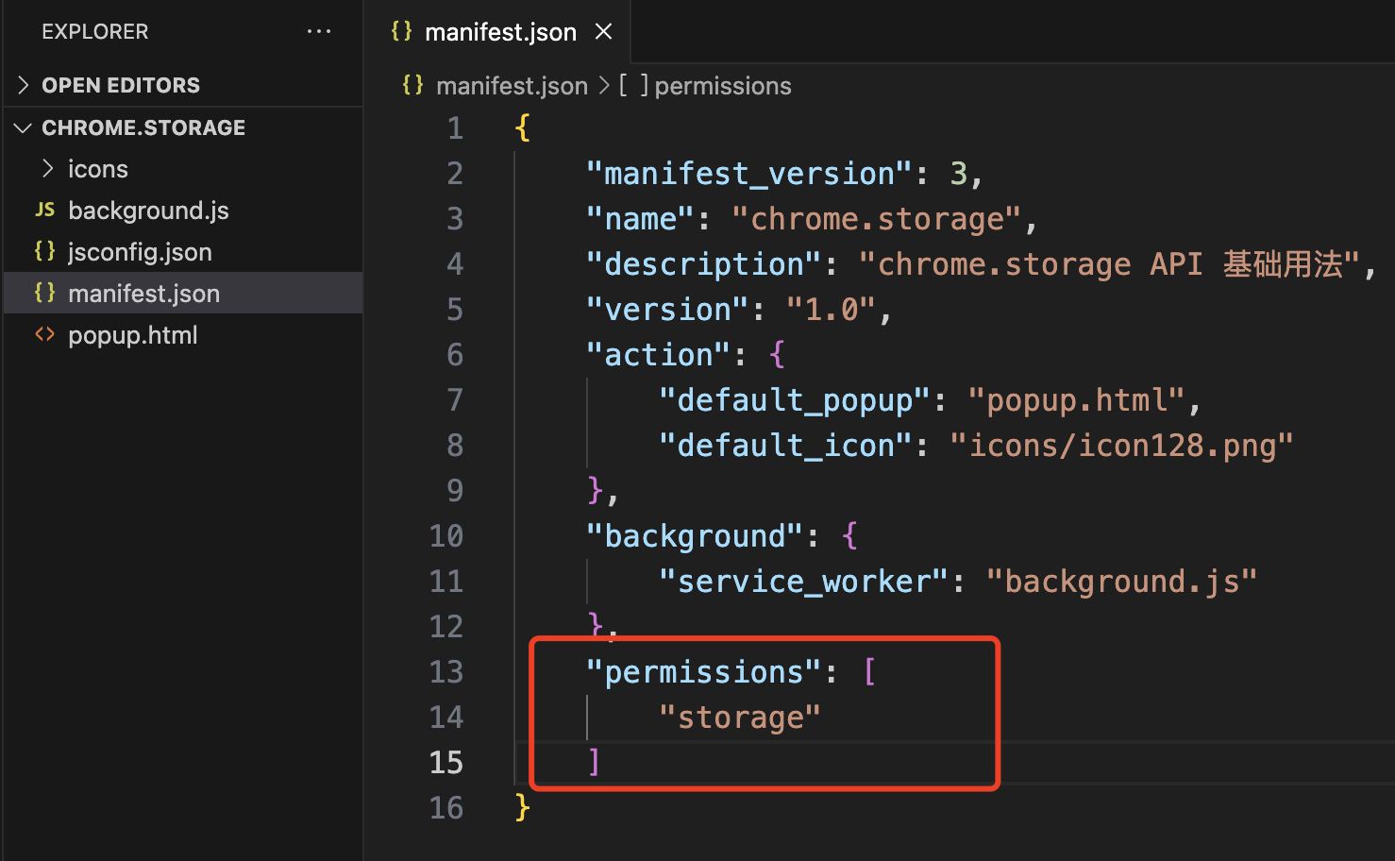
Task: Click the "popup.html" string in editor
Action: point(1076,400)
